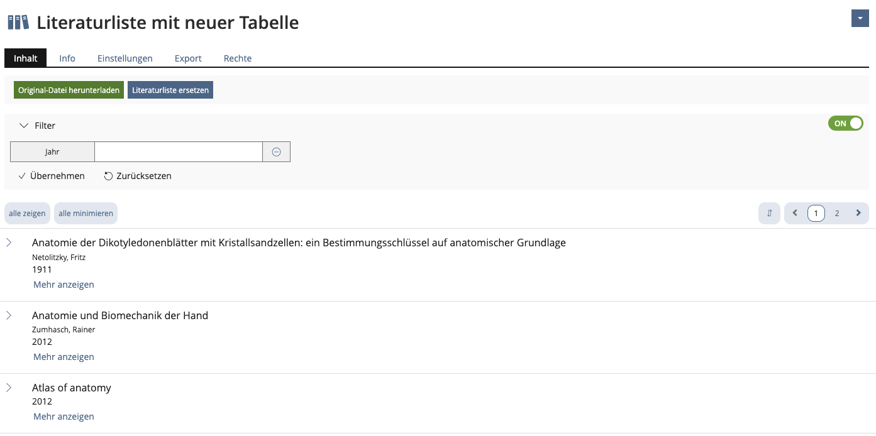Click Mehr anzeigen under Atlas of anatomy

[x=64, y=417]
